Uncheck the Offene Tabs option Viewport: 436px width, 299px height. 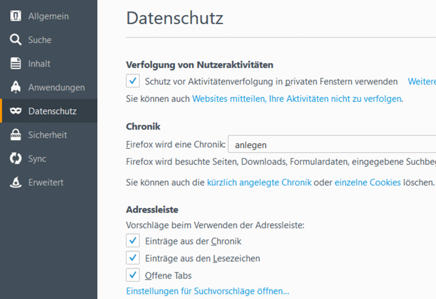point(133,275)
